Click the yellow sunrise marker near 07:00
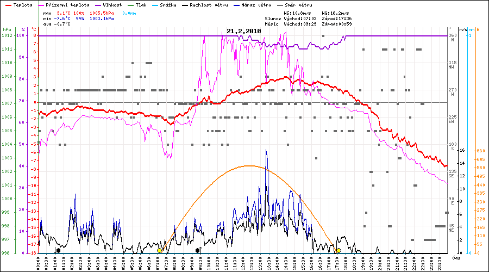The height and width of the screenshot is (272, 489). (159, 250)
